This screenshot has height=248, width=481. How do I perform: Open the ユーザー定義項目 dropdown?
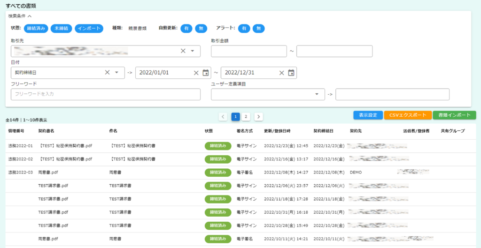[x=316, y=94]
